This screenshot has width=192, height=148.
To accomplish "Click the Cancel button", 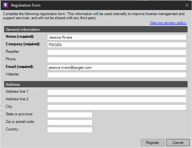I will coord(178,143).
